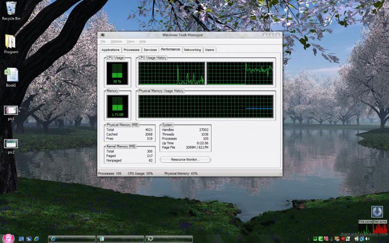Click the Net zone gadget label
Screen dimensions: 389x243
(x=379, y=222)
